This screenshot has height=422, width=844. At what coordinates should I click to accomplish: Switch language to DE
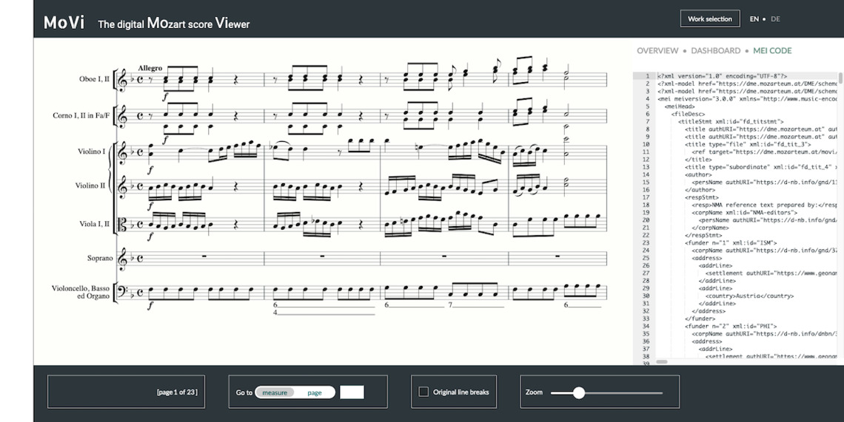coord(775,18)
